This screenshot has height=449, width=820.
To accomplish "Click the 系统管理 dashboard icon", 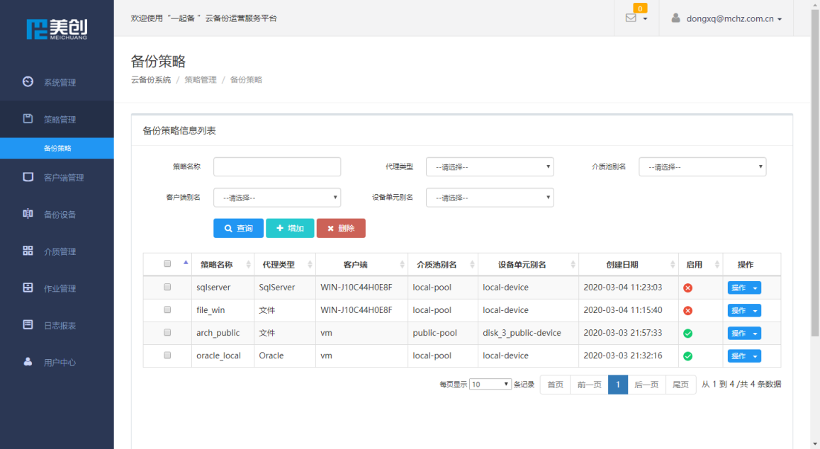I will (x=28, y=81).
